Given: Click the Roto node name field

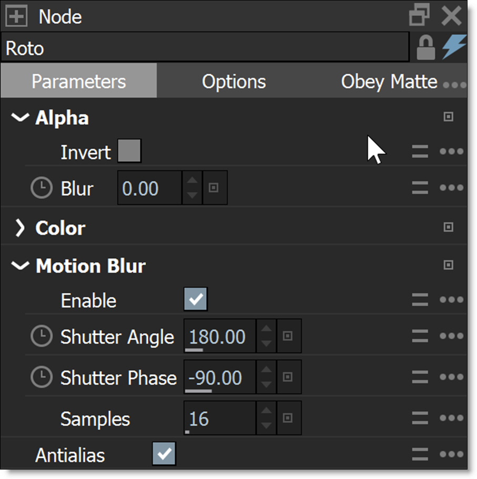Looking at the screenshot, I should (205, 48).
